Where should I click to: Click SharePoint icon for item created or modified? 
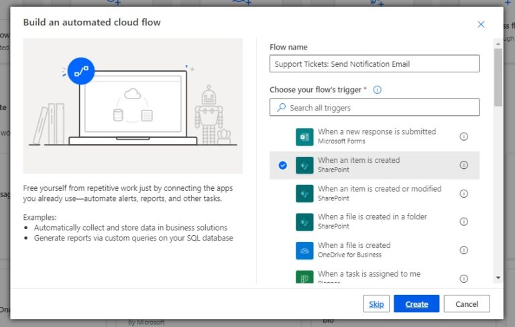point(304,194)
